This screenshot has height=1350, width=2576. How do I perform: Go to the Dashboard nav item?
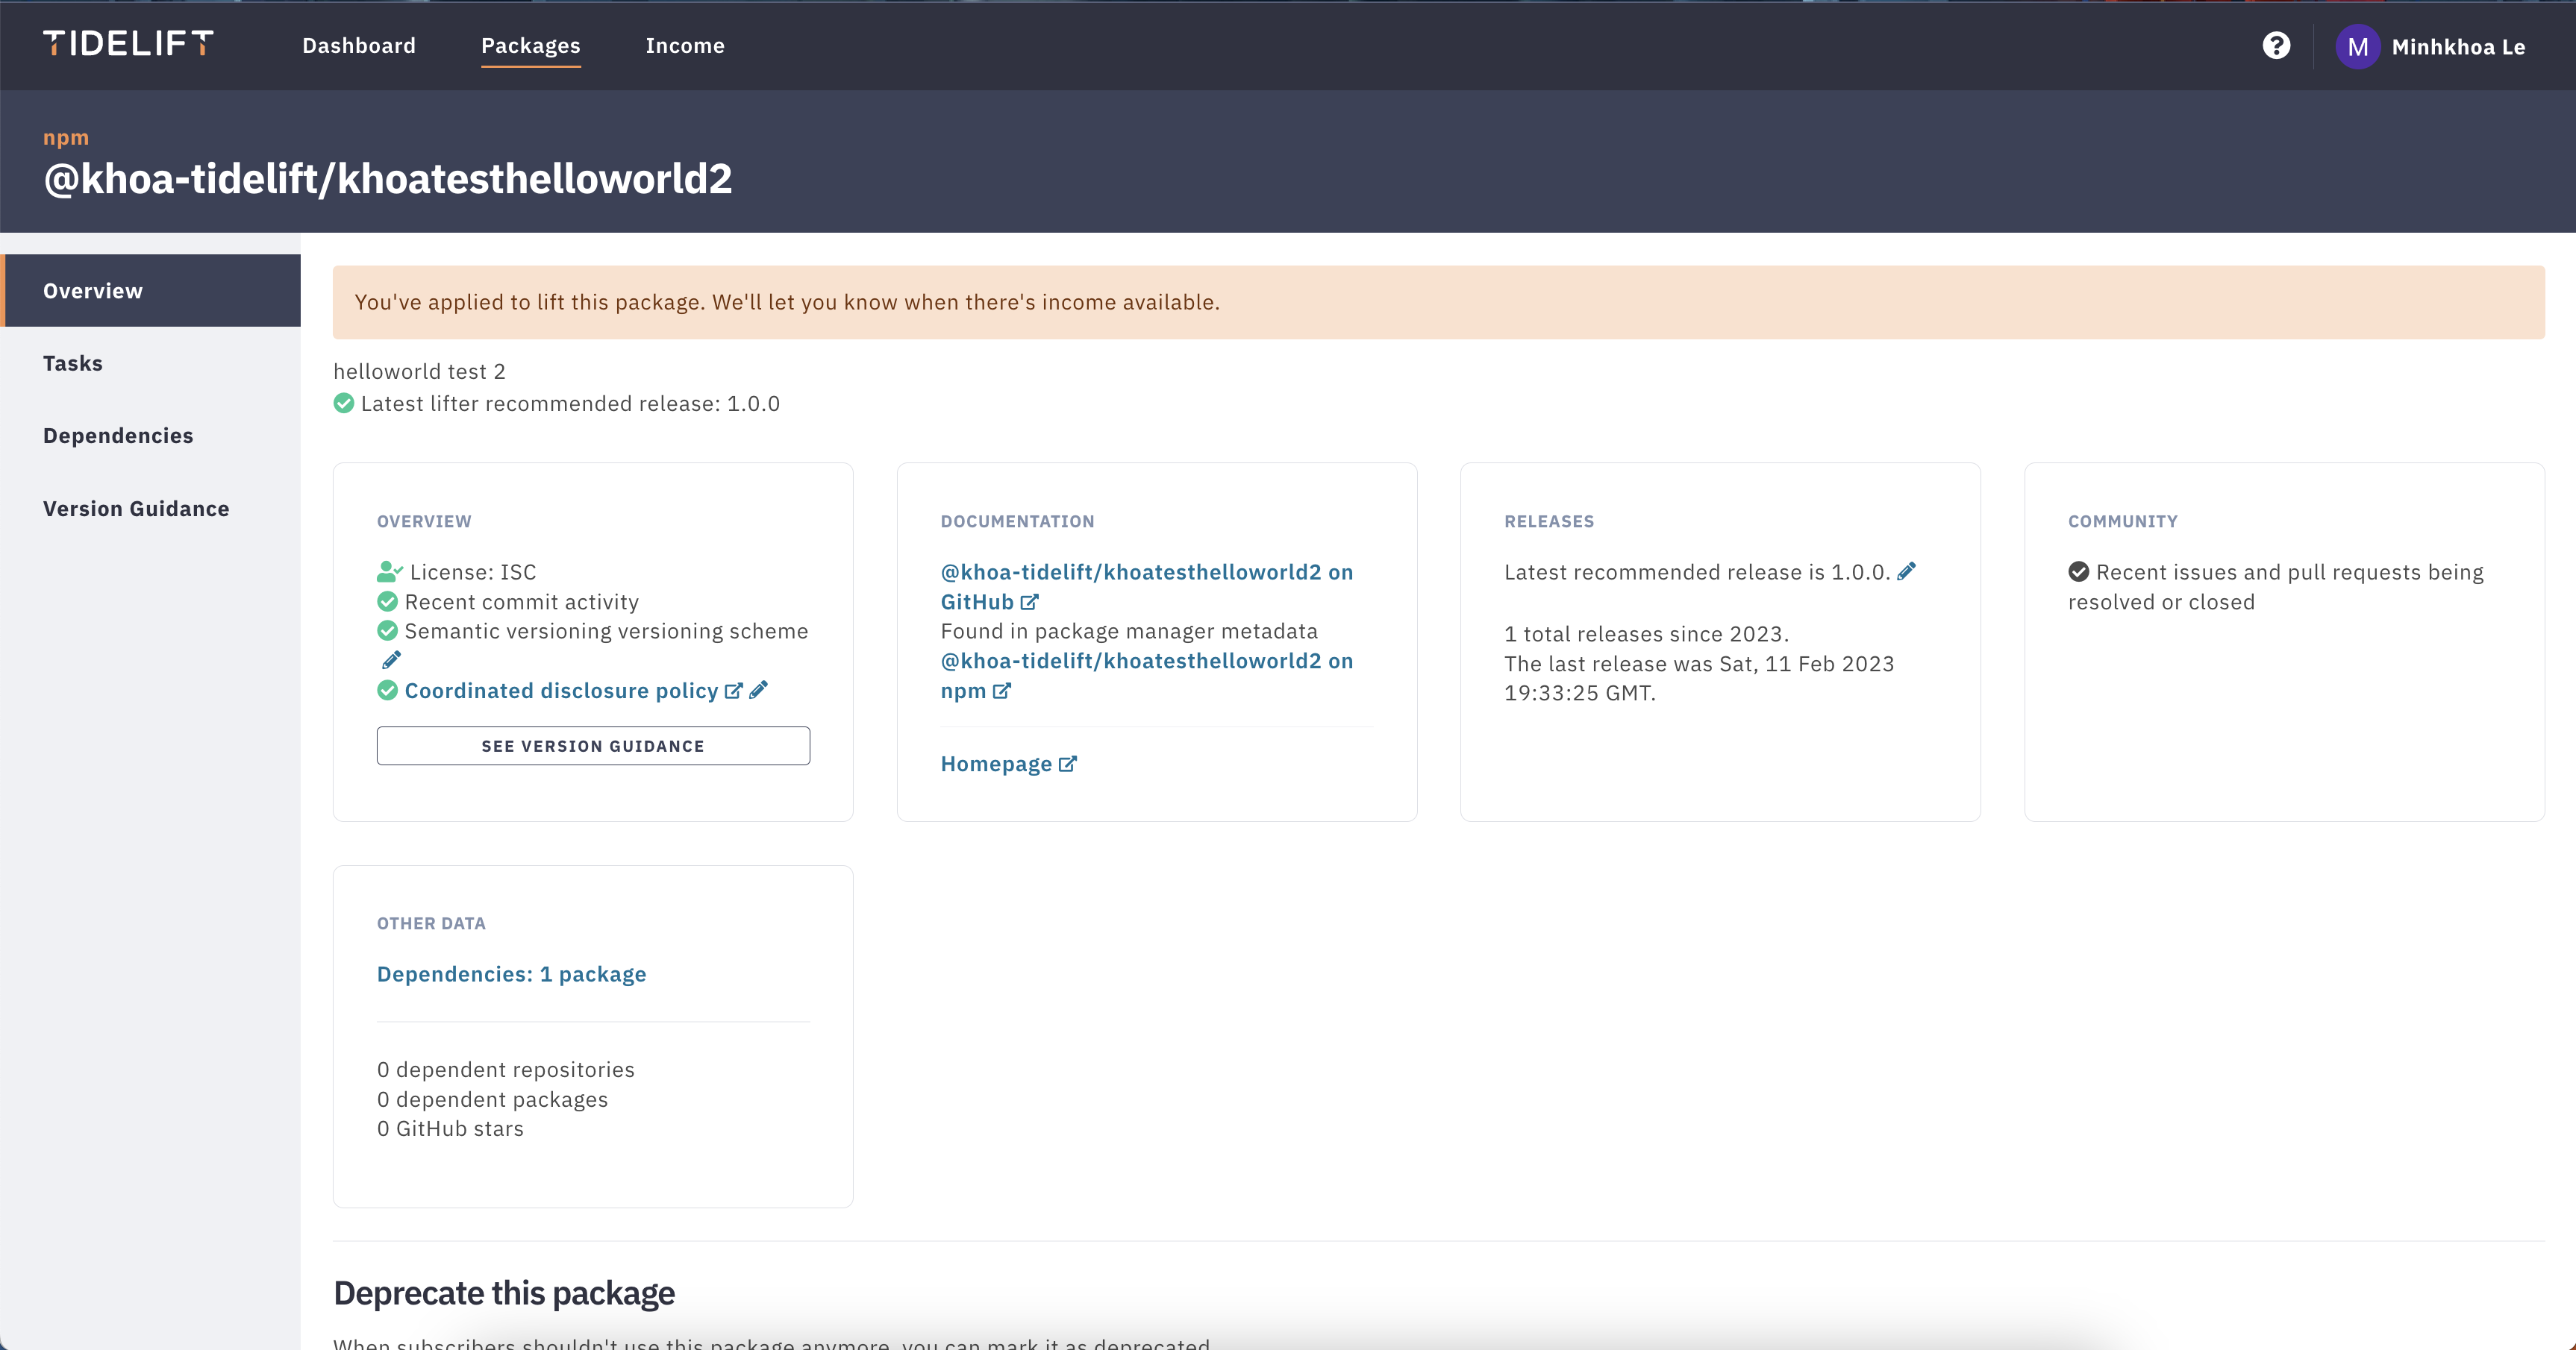[359, 46]
